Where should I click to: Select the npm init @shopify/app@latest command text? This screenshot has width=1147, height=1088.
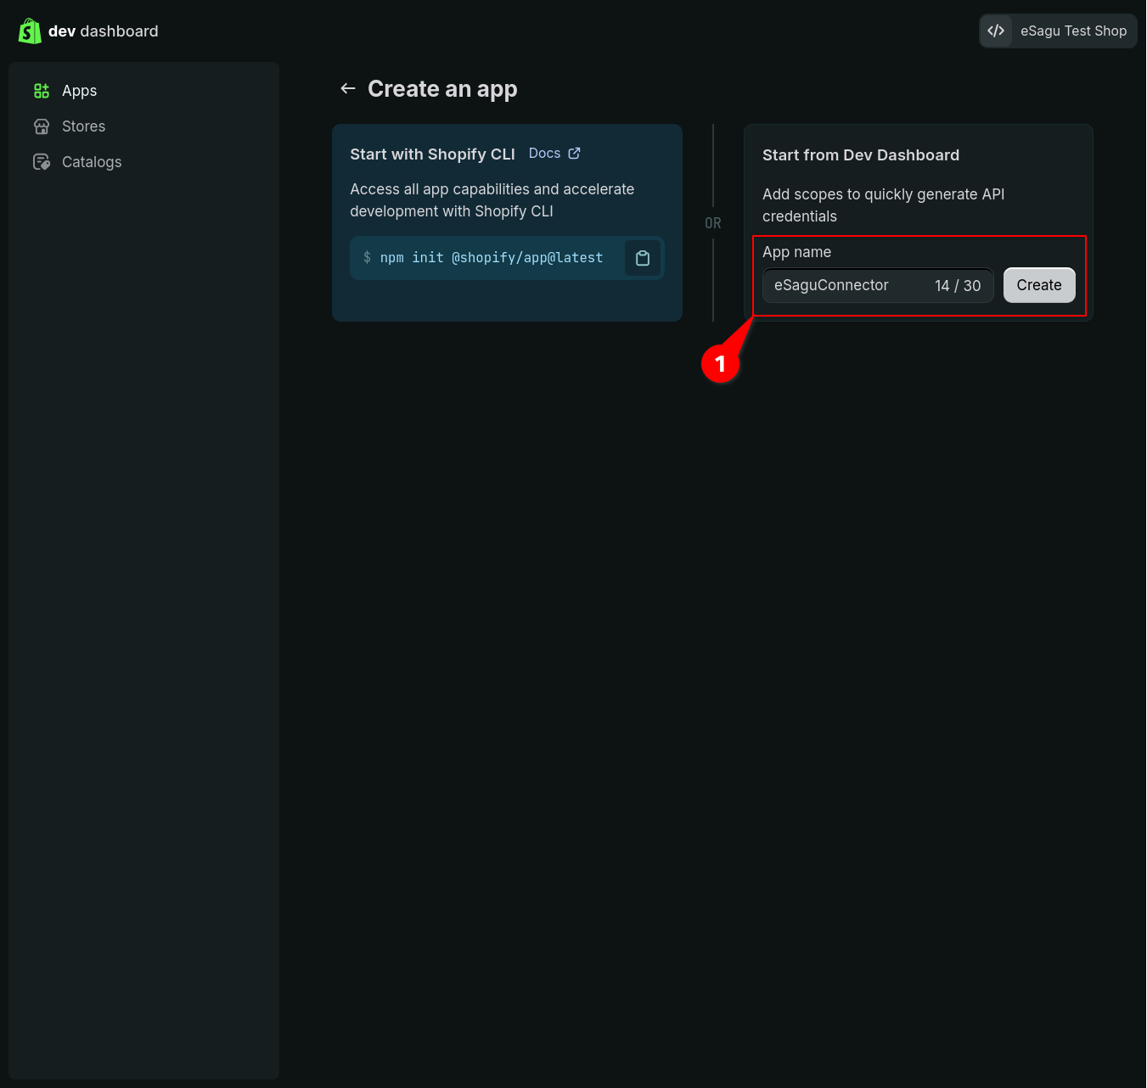(x=492, y=258)
